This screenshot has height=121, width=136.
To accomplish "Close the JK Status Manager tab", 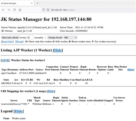I will tap(32, 3).
